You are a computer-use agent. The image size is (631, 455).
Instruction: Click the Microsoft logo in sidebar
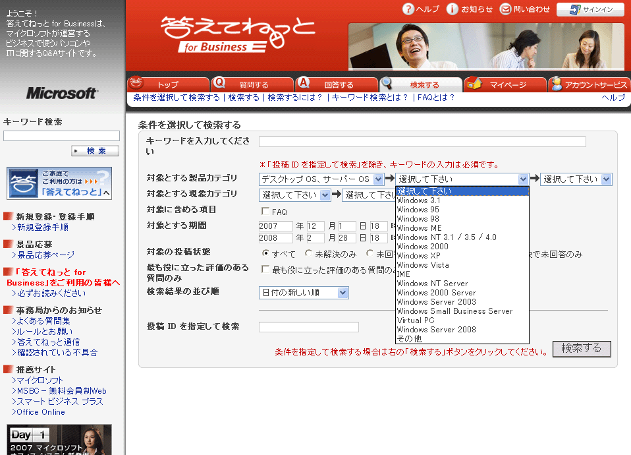[x=62, y=93]
